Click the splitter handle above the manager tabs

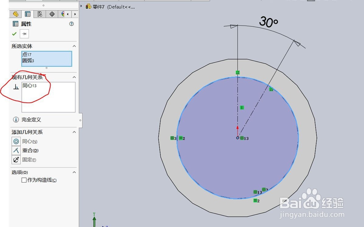click(43, 5)
